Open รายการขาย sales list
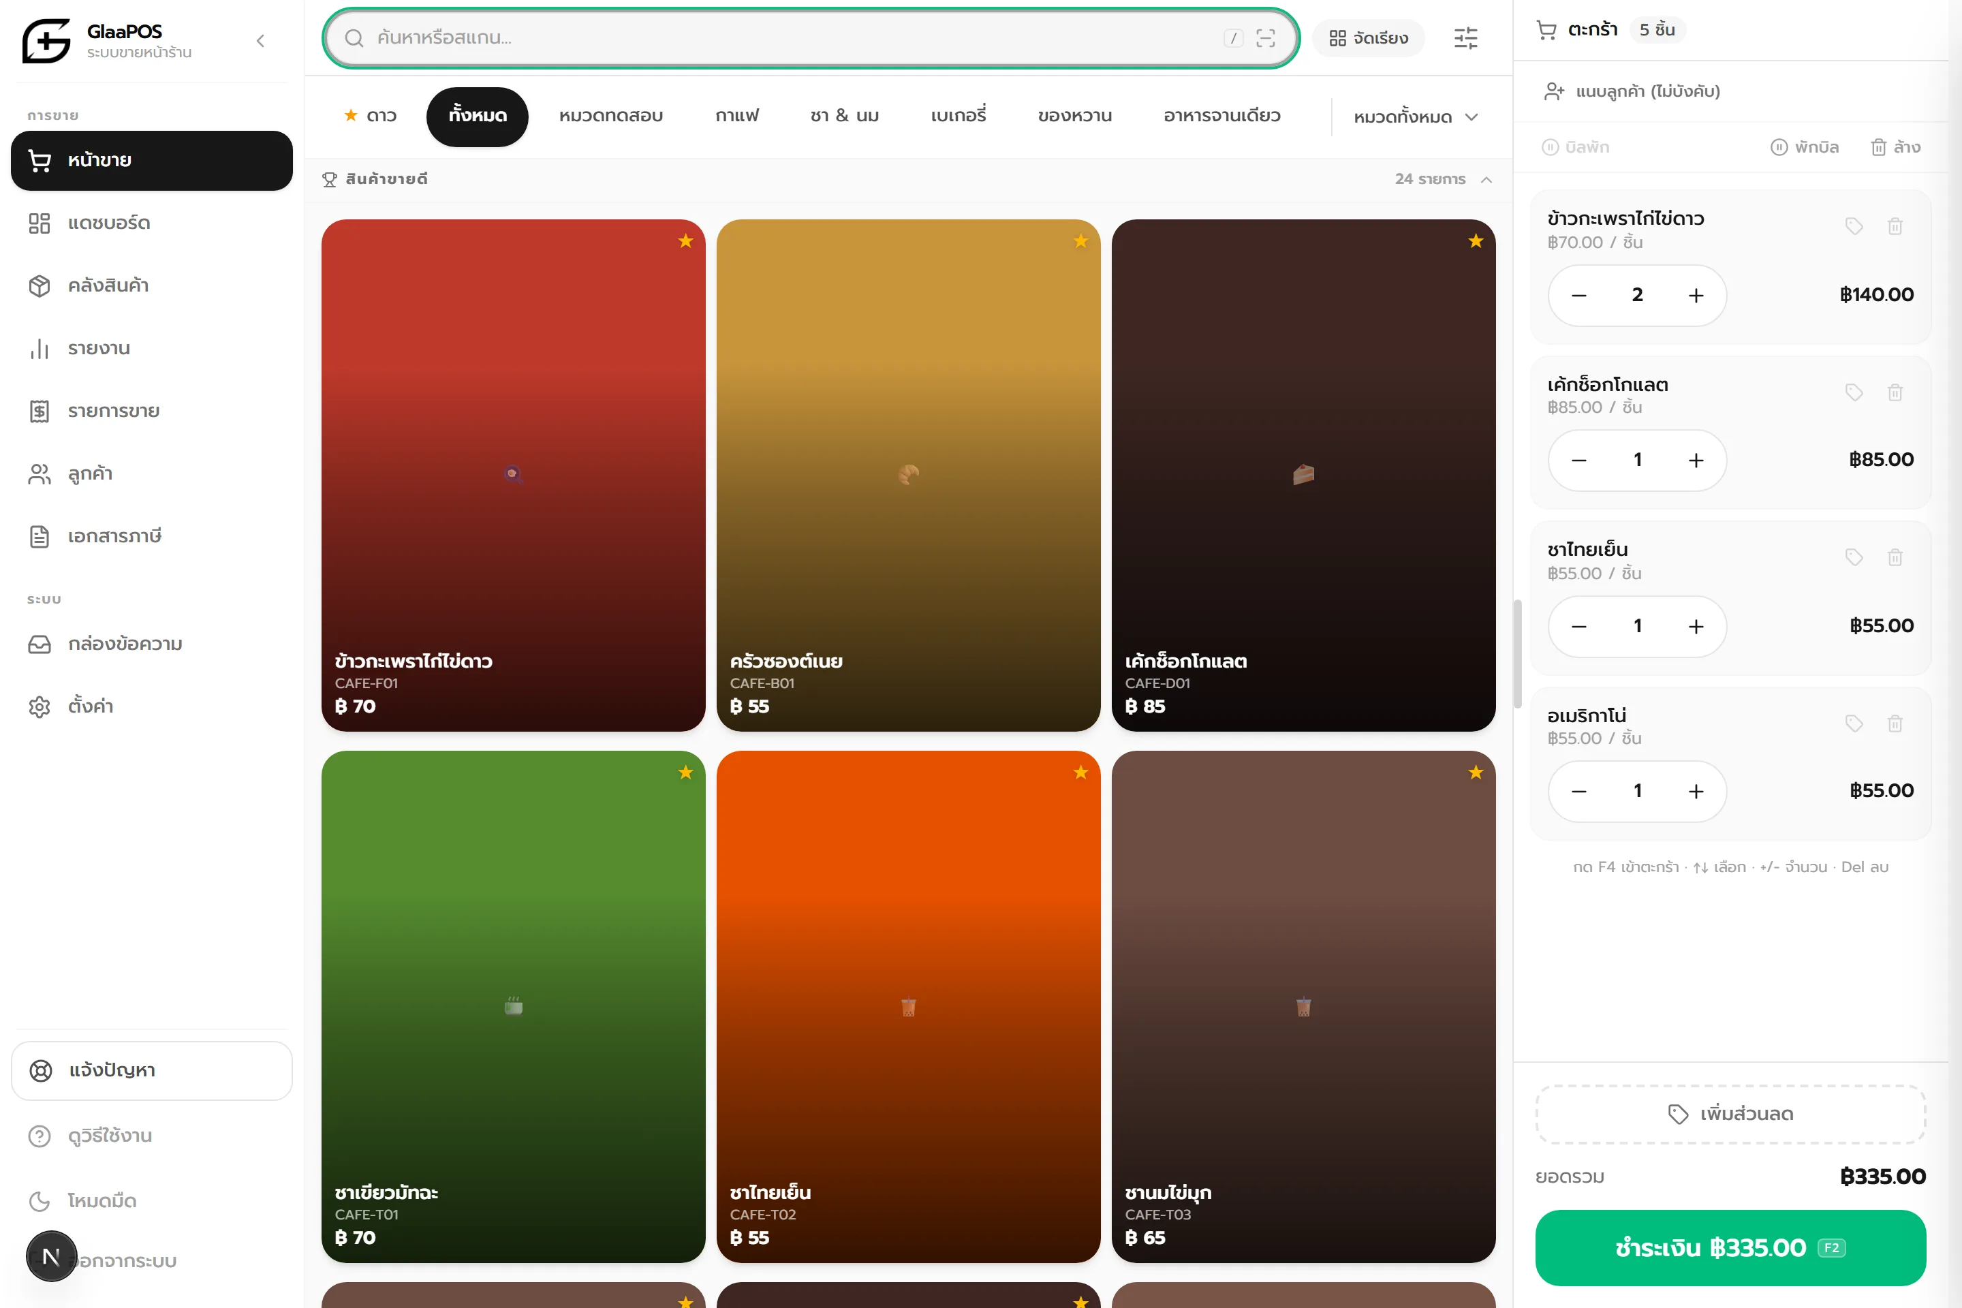Screen dimensions: 1962x1308 152,410
